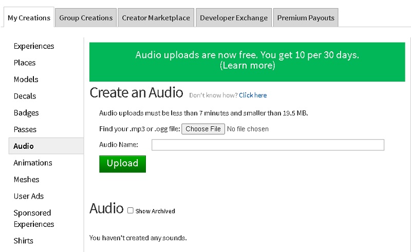Enable the Show Archived checkbox
The height and width of the screenshot is (252, 411).
pyautogui.click(x=130, y=210)
